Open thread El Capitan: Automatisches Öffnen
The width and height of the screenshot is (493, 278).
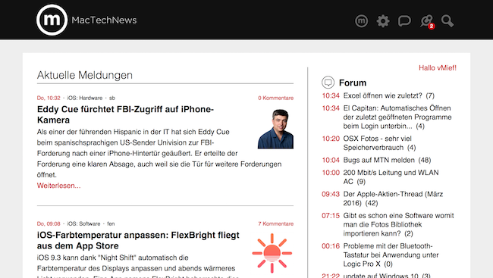coord(397,117)
